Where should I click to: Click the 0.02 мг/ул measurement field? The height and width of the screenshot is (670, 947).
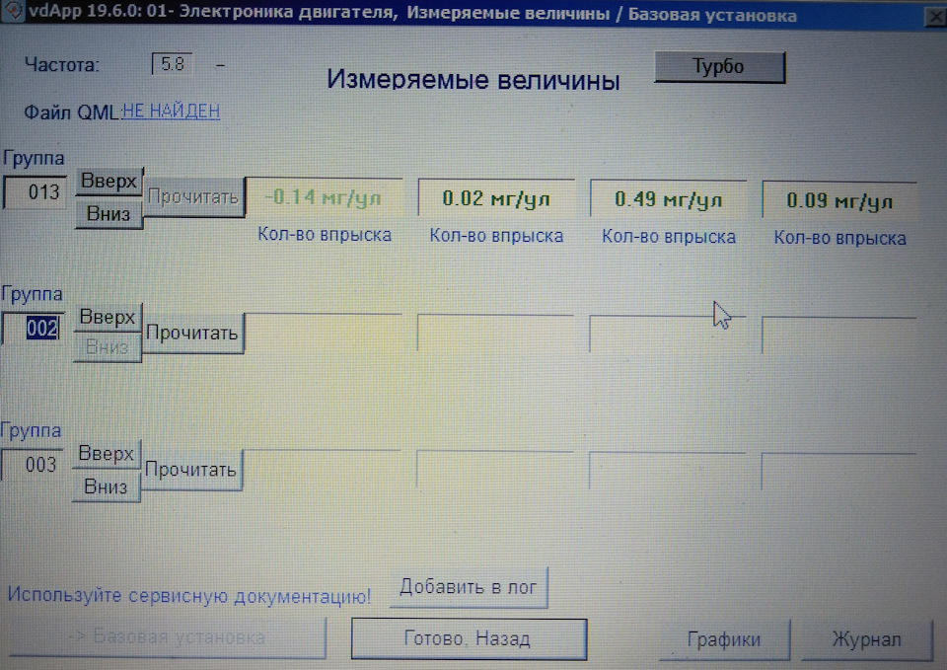tap(496, 196)
